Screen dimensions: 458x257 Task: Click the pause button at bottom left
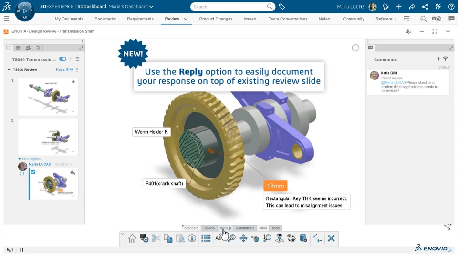(21, 250)
